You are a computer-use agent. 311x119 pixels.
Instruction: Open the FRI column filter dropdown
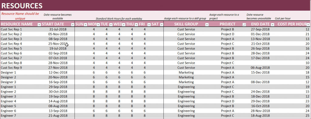point(149,25)
